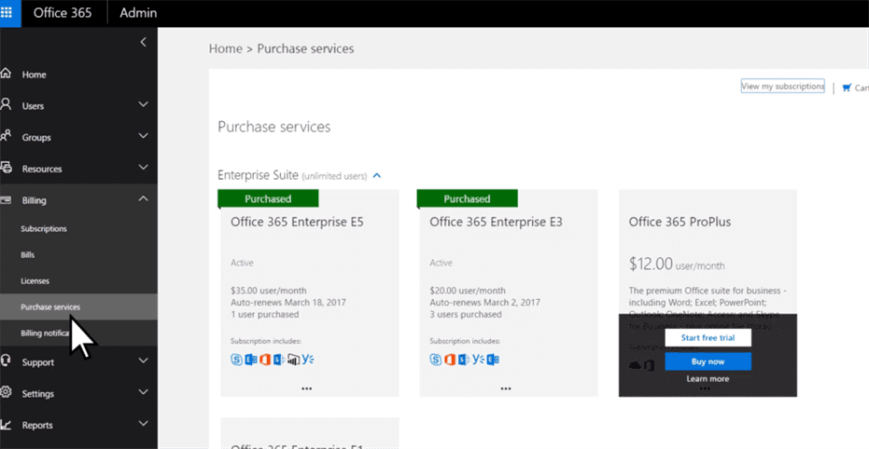Click the 3 users purchased text

click(466, 315)
